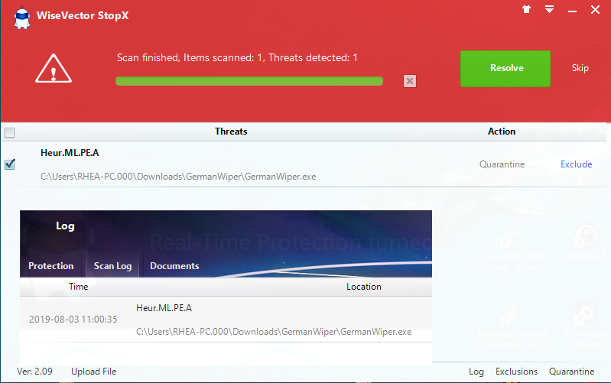
Task: Click the scan finished status text
Action: [237, 57]
